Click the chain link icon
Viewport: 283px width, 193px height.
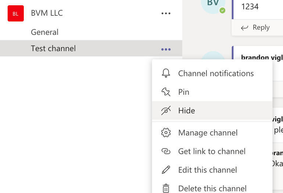point(166,151)
